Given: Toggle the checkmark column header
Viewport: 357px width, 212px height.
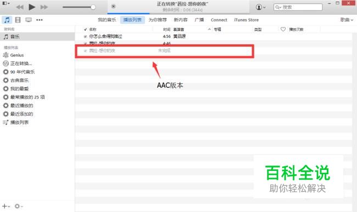Looking at the screenshot, I should pos(85,29).
